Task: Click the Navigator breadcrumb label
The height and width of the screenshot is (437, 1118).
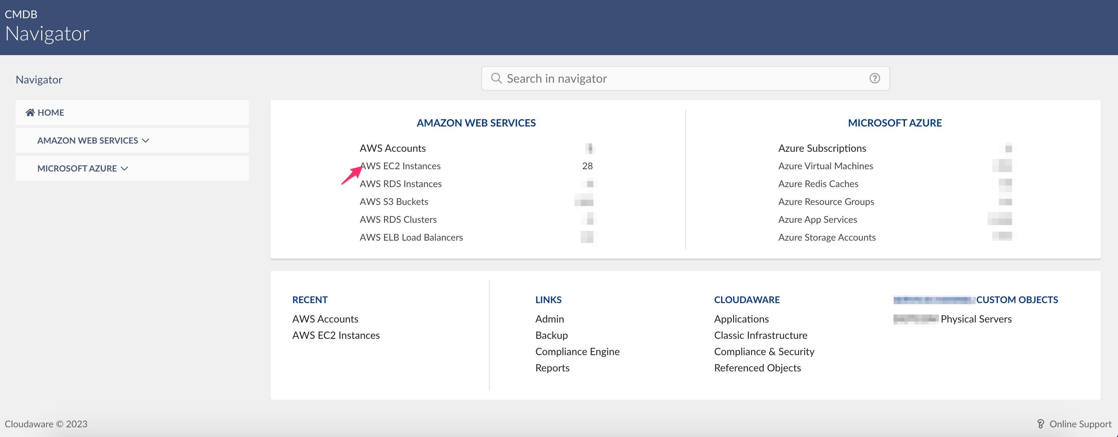Action: pyautogui.click(x=38, y=80)
